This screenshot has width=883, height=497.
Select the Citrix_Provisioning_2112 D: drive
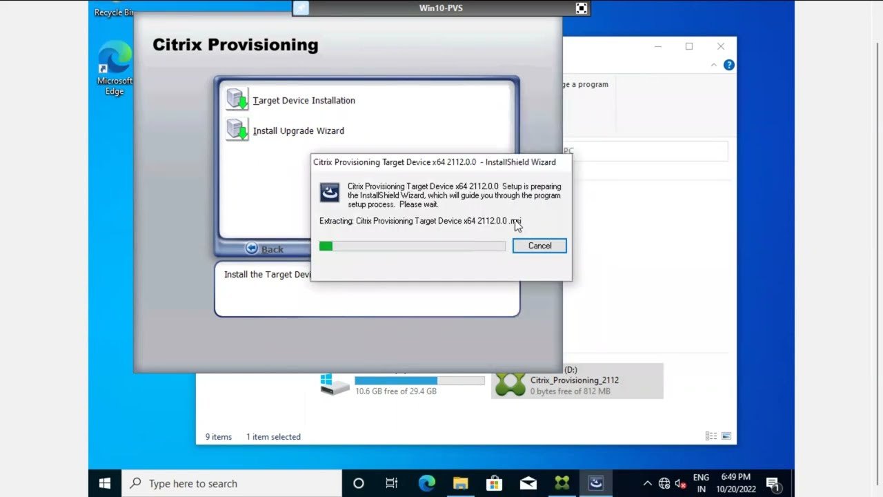577,381
